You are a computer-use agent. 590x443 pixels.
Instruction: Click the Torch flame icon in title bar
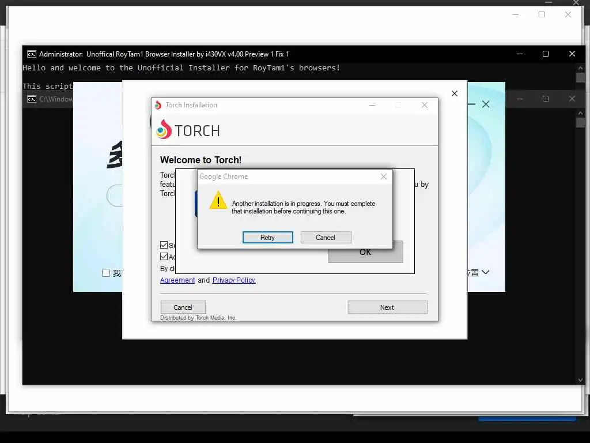coord(158,105)
